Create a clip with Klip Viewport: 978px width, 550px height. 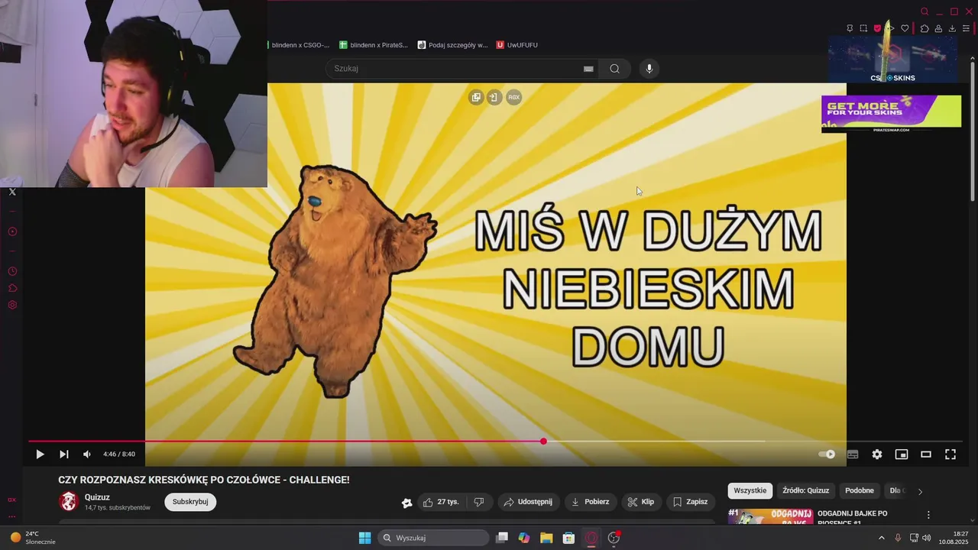point(641,502)
